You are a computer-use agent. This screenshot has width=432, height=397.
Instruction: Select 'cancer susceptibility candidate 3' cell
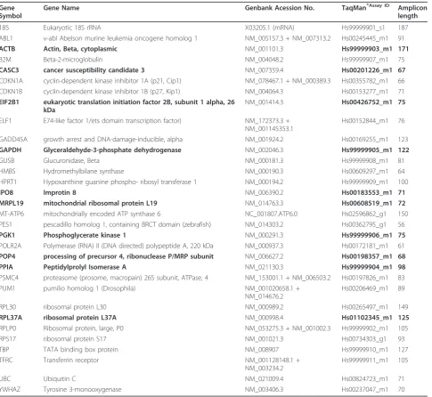click(94, 70)
